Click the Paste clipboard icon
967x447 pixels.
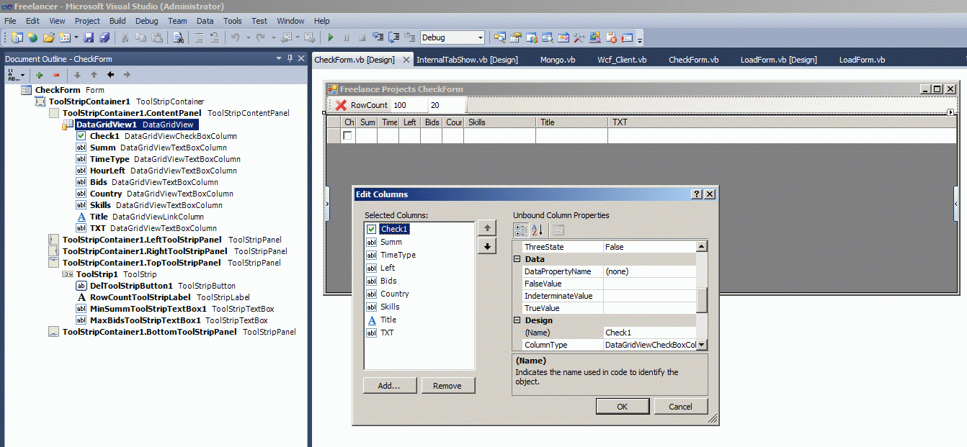pos(156,37)
